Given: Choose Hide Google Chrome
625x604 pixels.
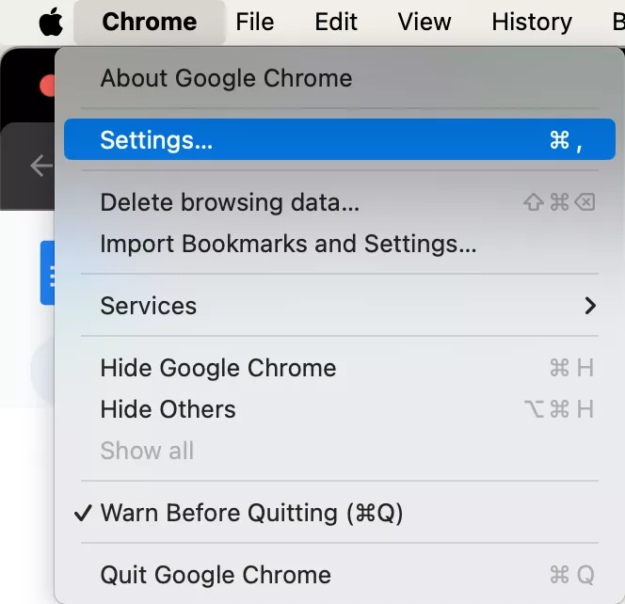Looking at the screenshot, I should pos(218,368).
